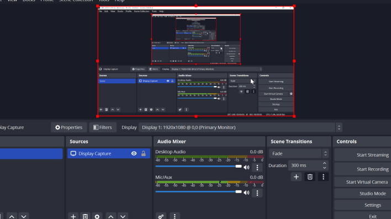Add a configurable transition with plus
This screenshot has height=219, width=391.
pyautogui.click(x=296, y=177)
